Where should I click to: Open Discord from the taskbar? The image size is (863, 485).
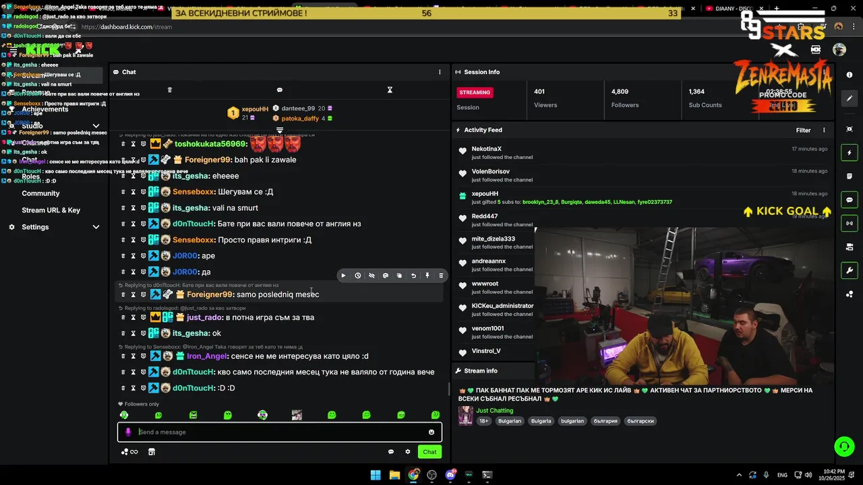pyautogui.click(x=450, y=475)
